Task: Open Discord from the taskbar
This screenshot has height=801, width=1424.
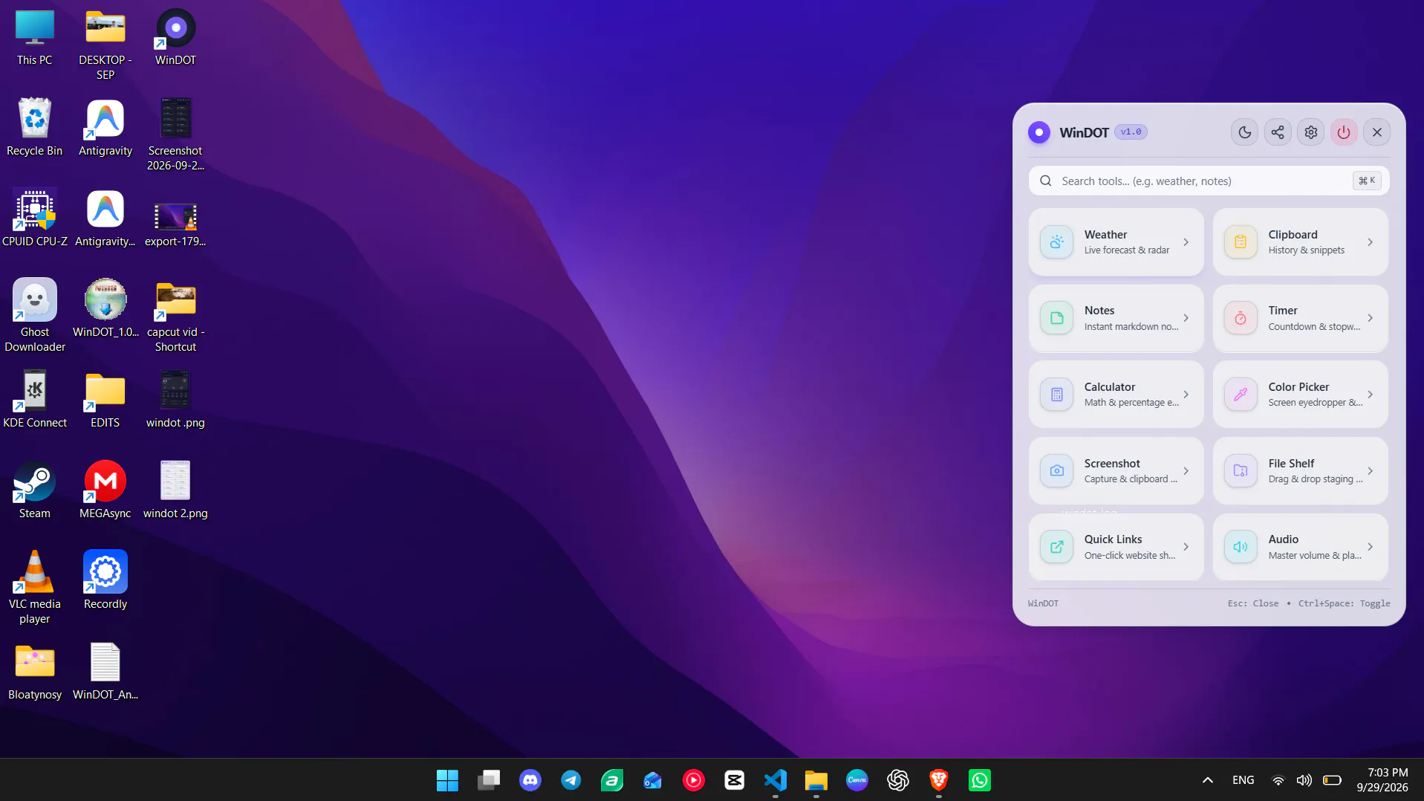Action: (x=530, y=780)
